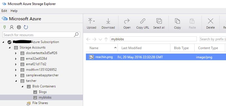Select the tarcher account label
226x106 pixels.
click(31, 81)
